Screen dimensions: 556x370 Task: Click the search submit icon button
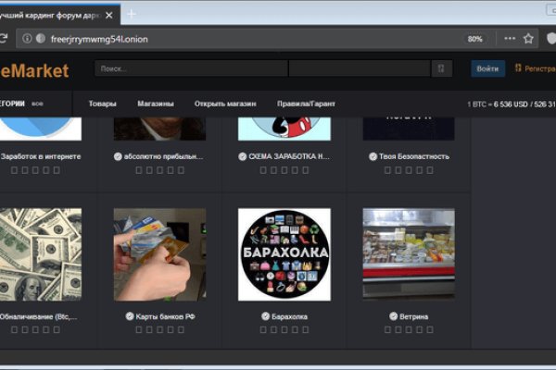click(441, 68)
